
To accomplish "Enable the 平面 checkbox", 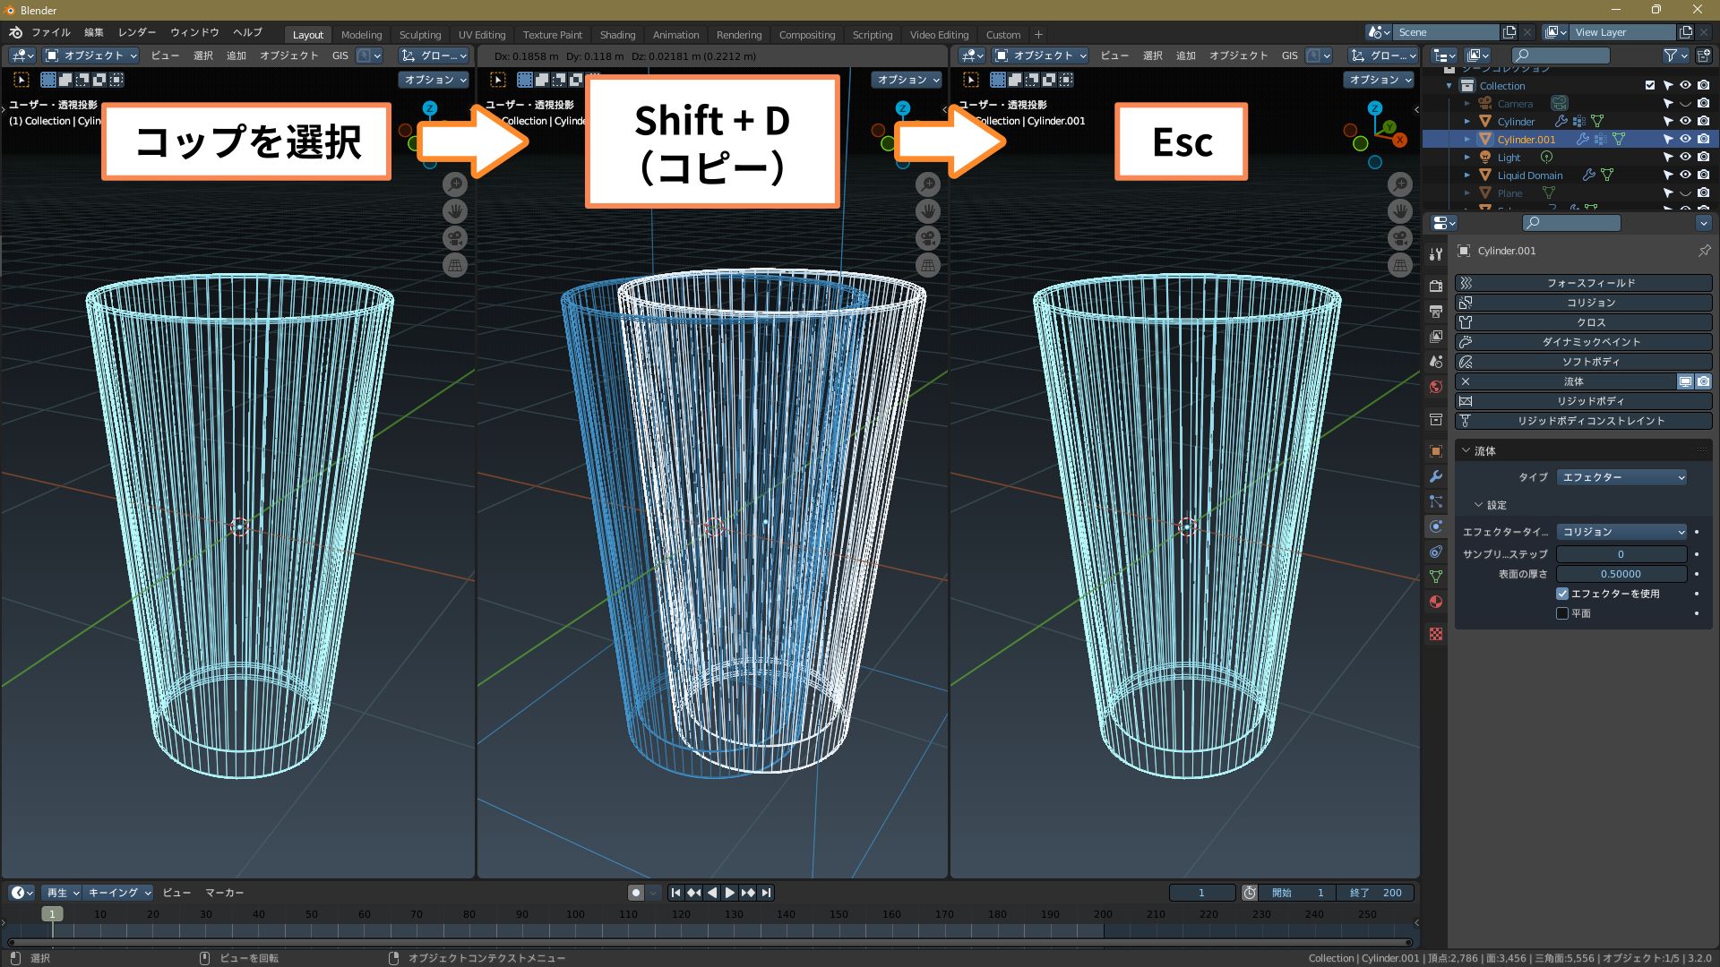I will 1562,613.
